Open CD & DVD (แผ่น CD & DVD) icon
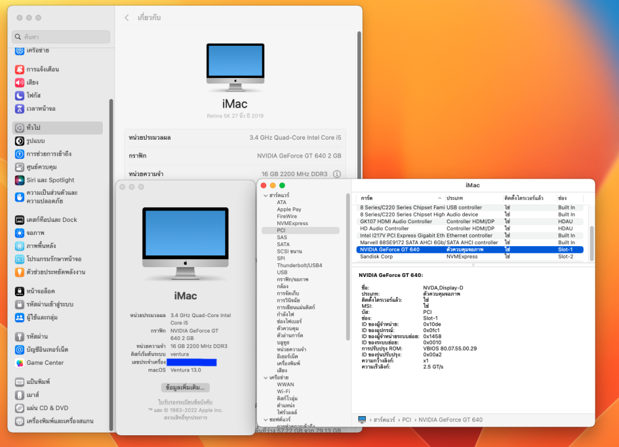Screen dimensions: 619x447 point(19,408)
